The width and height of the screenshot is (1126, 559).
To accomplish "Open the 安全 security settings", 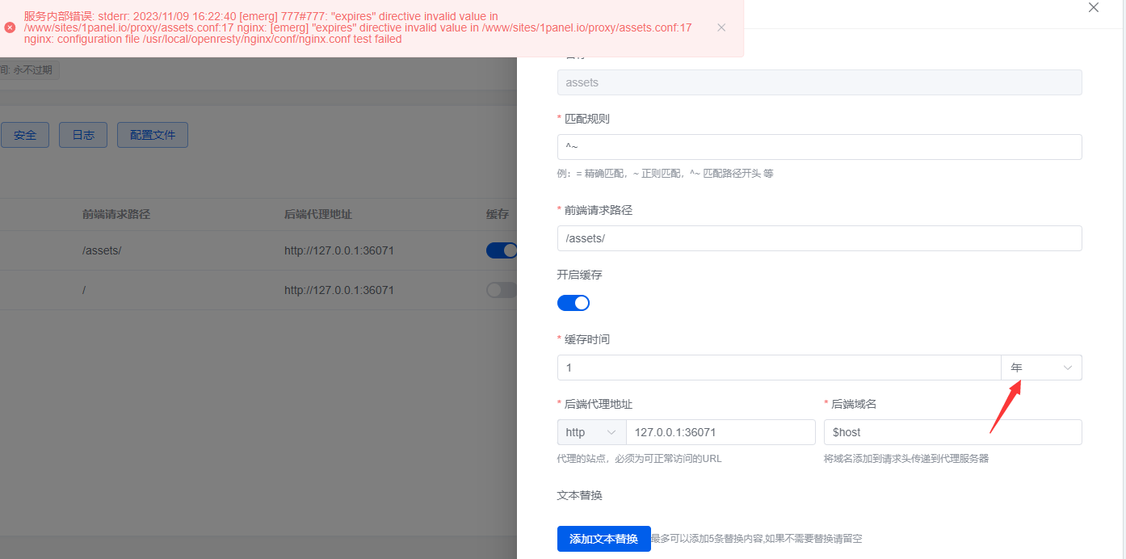I will click(x=24, y=134).
